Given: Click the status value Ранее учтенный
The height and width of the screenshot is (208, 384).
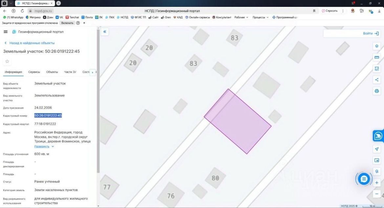Looking at the screenshot, I should tap(47, 181).
